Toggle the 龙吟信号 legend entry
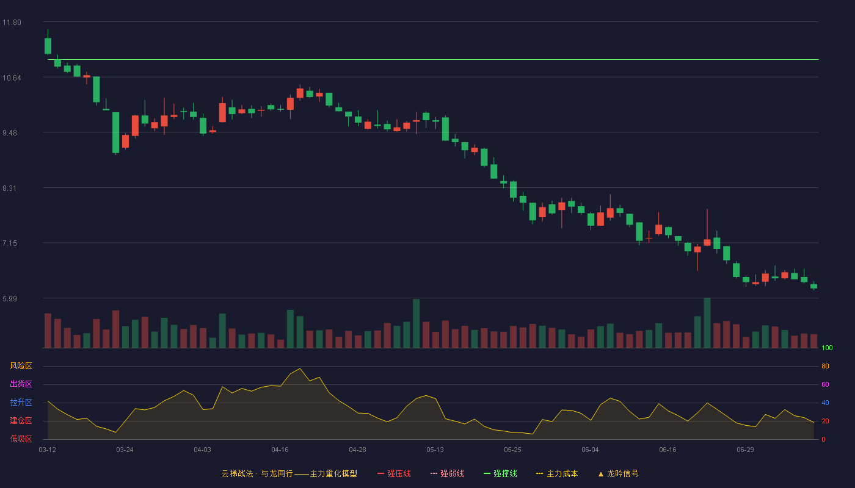The image size is (855, 488). click(618, 473)
